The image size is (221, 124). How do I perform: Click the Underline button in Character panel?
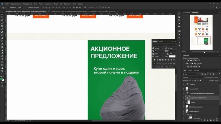coord(171,60)
